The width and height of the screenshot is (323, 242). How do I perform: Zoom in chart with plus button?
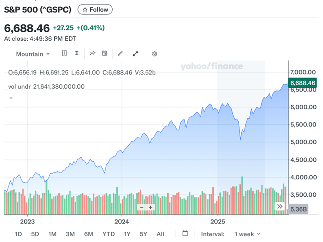151,207
